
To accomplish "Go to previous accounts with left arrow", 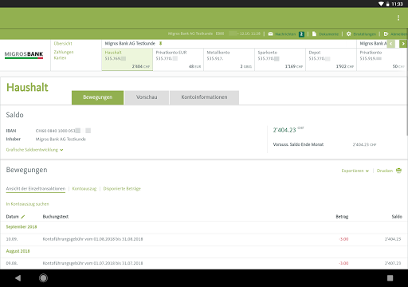I will (x=391, y=44).
